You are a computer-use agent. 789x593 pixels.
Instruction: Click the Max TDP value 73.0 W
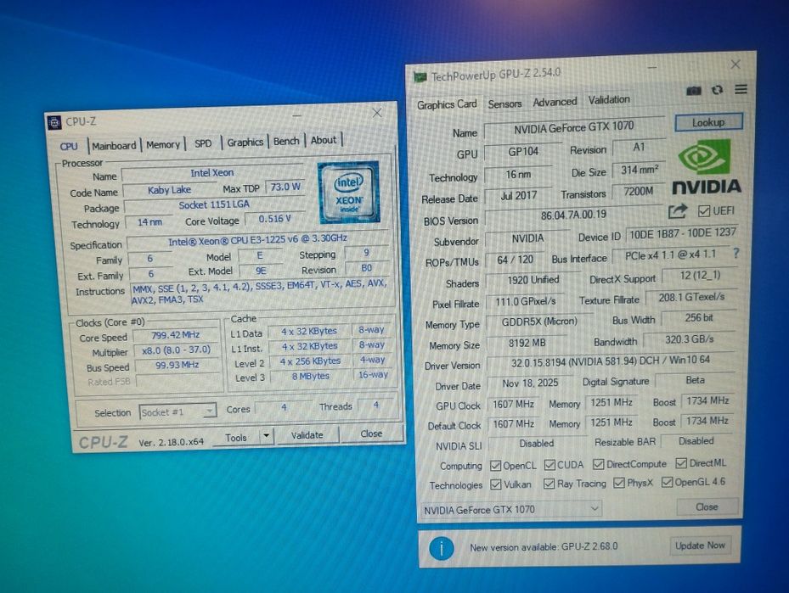pos(285,187)
